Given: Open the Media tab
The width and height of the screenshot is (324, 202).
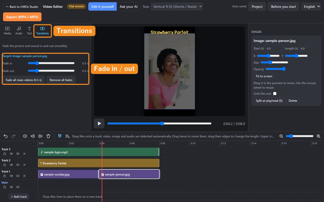Looking at the screenshot, I should click(x=7, y=31).
